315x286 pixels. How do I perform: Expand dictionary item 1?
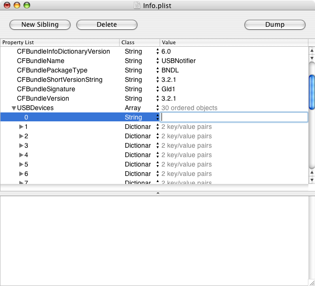[x=21, y=127]
